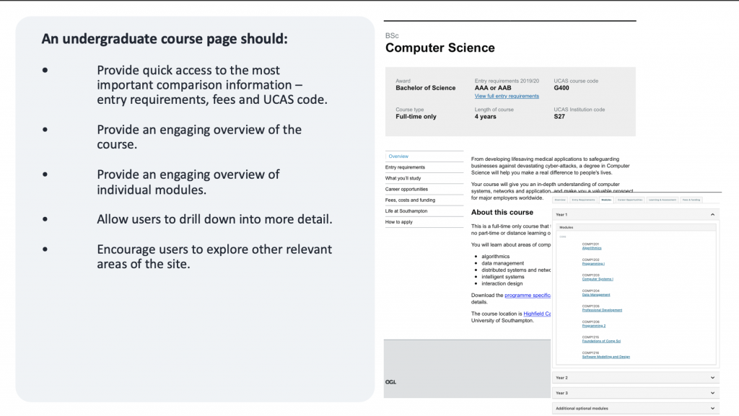Open the Overview tab in the modules tab strip

[560, 200]
